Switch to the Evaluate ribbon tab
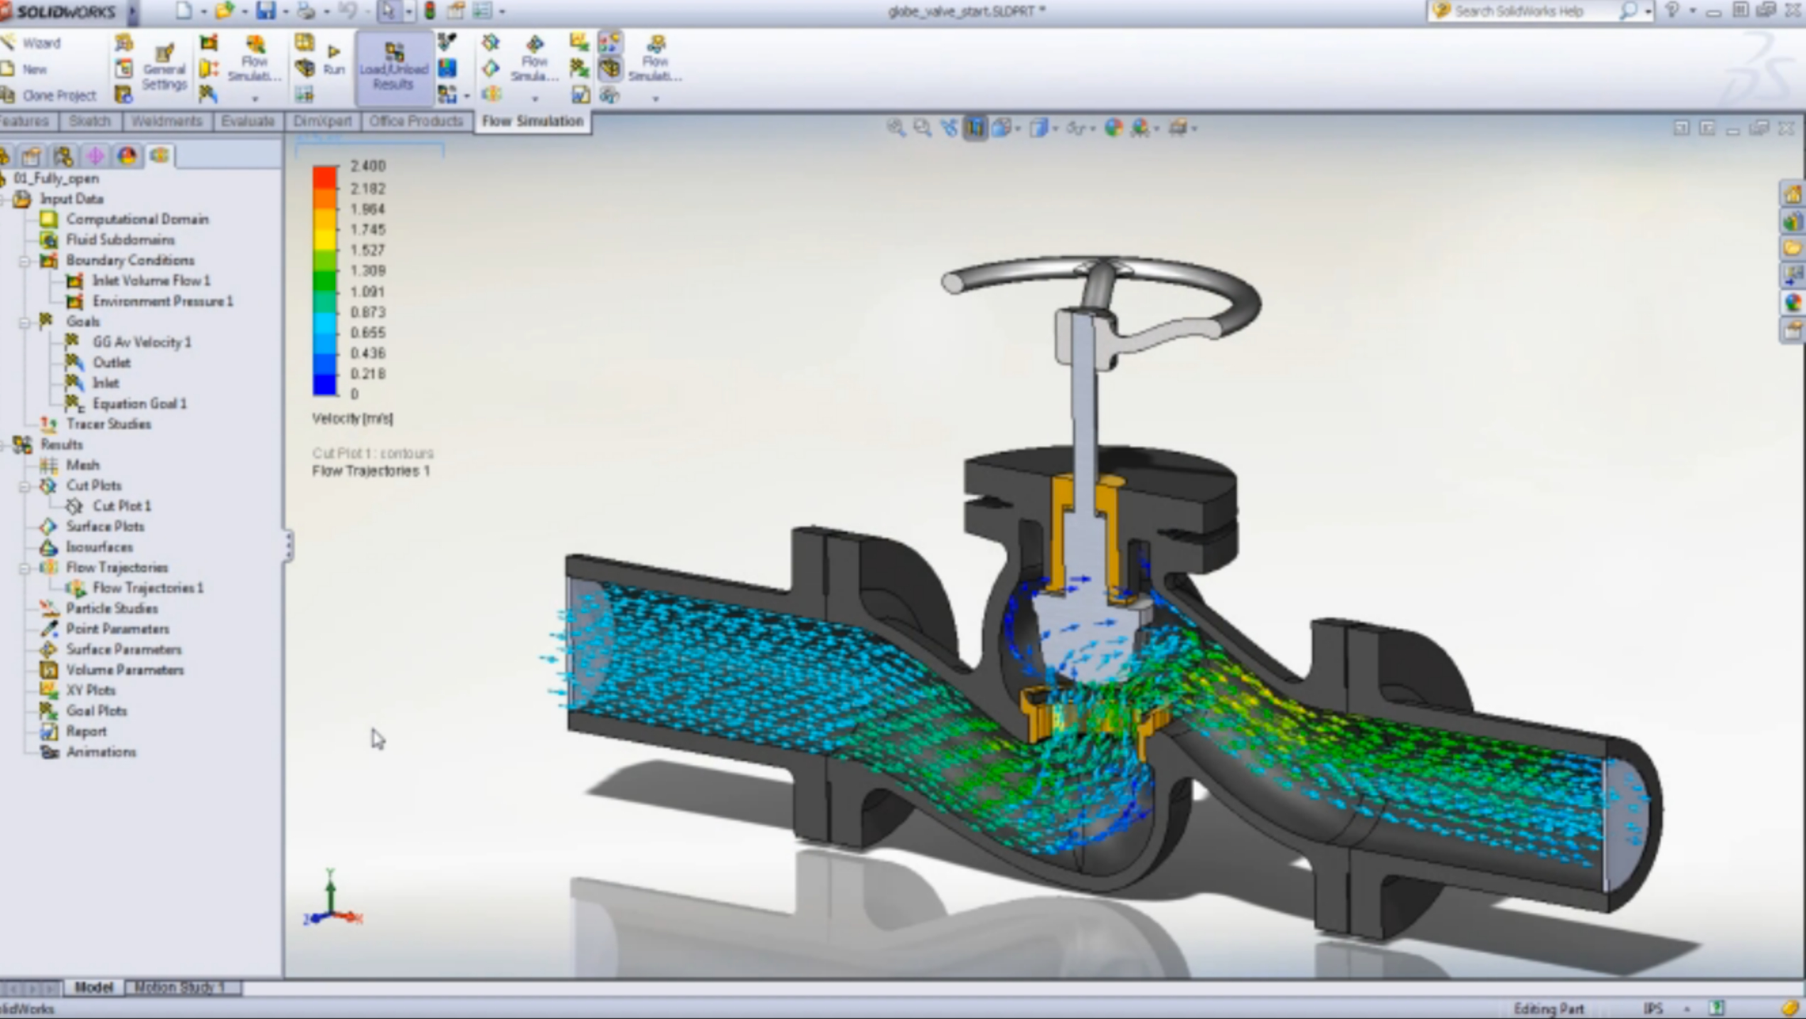Image resolution: width=1806 pixels, height=1019 pixels. pos(247,122)
